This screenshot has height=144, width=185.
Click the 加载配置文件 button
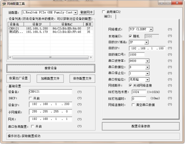point(50,79)
